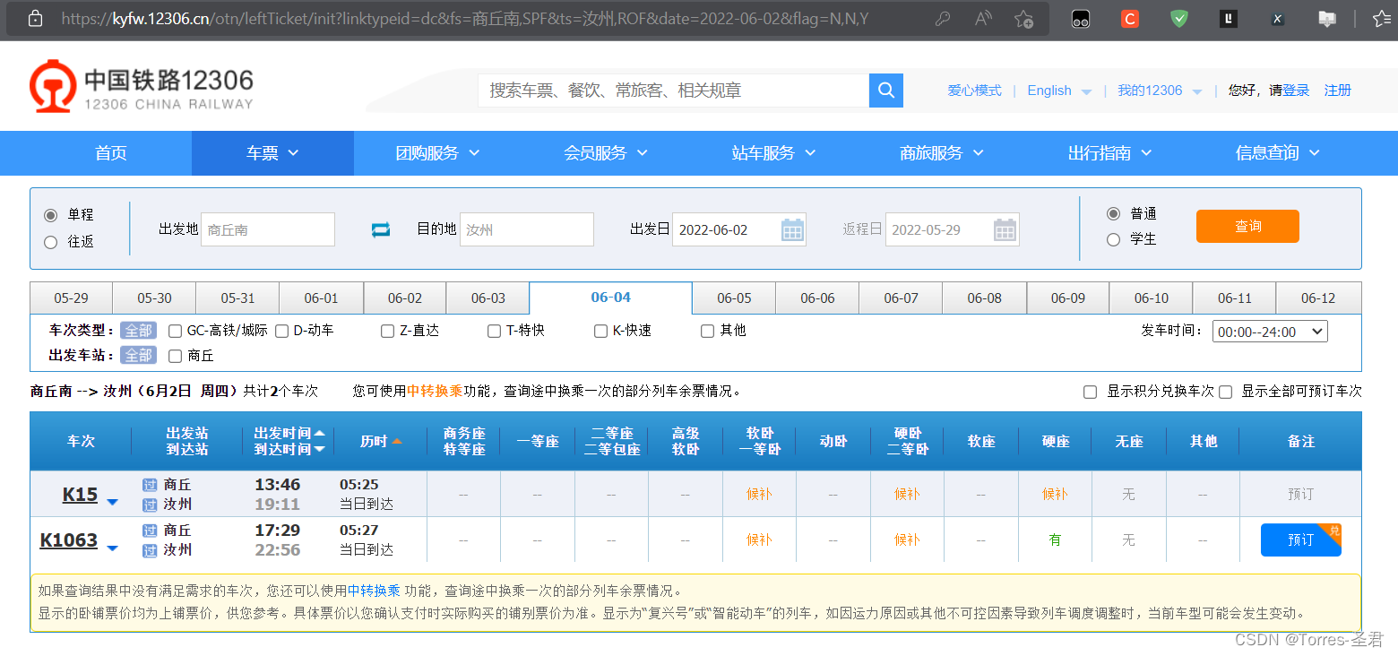Open the 车票 navigation menu
The height and width of the screenshot is (656, 1398).
pos(272,153)
